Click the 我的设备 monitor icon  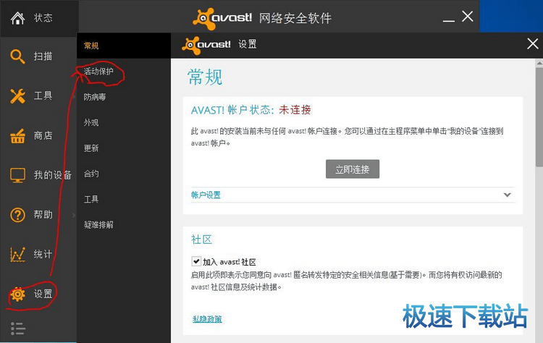(x=17, y=175)
